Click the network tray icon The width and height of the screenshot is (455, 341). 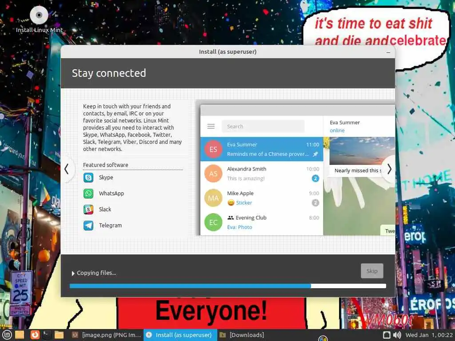pyautogui.click(x=387, y=335)
